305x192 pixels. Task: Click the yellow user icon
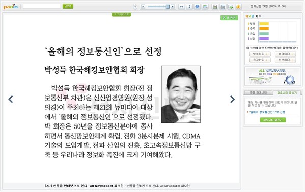(x=238, y=7)
